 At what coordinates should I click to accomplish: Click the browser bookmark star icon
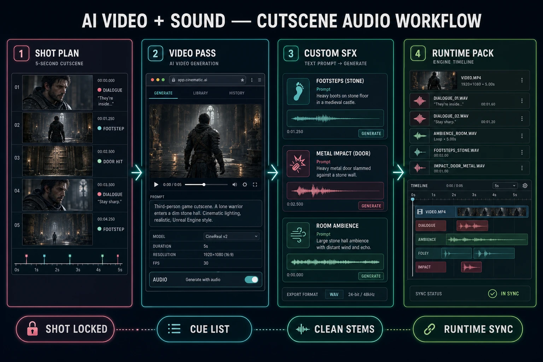click(242, 80)
